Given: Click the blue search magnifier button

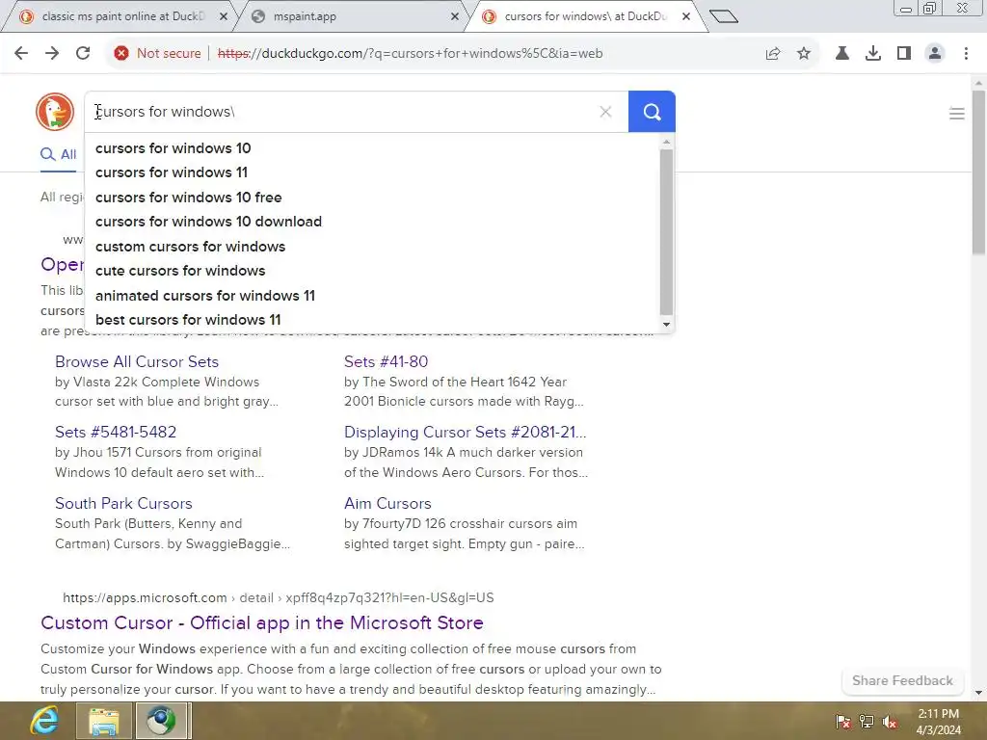Looking at the screenshot, I should tap(653, 112).
